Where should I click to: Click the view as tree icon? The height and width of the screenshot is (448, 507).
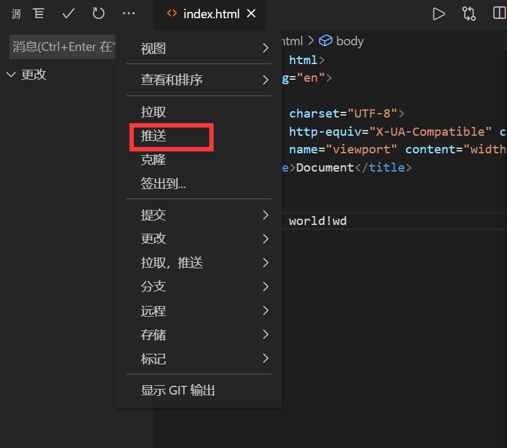click(38, 14)
